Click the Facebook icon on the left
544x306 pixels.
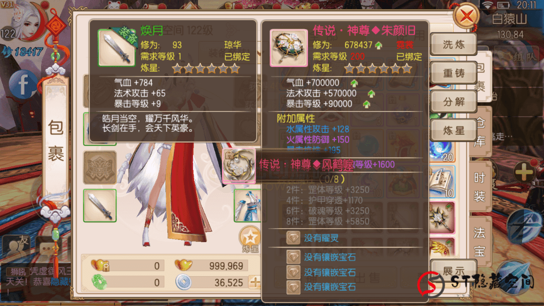[x=23, y=84]
